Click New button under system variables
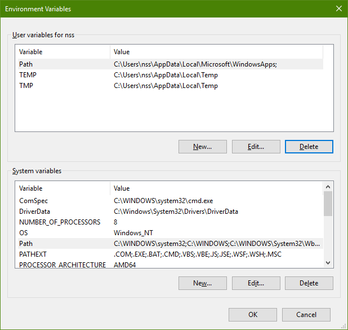Image resolution: width=348 pixels, height=330 pixels. [202, 283]
